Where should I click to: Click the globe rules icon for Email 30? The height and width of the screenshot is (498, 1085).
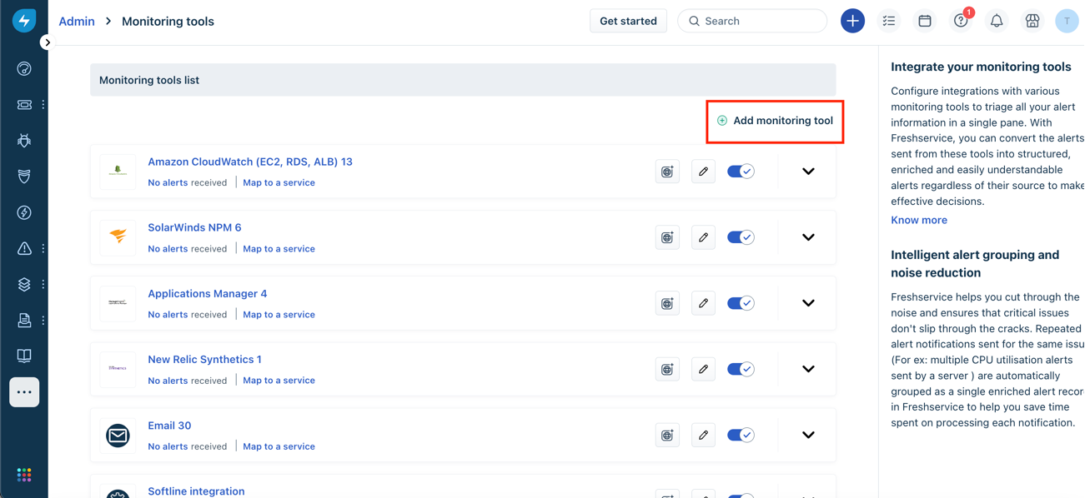(x=667, y=435)
